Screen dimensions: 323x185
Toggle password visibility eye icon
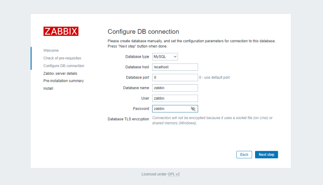click(x=193, y=109)
